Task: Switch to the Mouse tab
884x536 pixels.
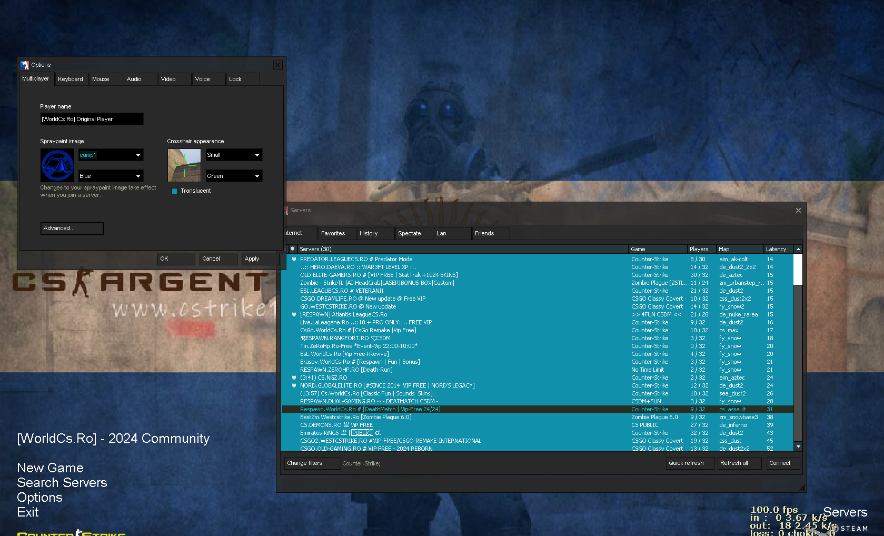Action: click(x=105, y=79)
